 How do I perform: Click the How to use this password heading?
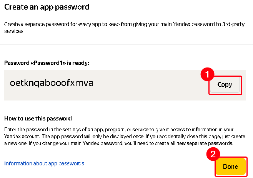coord(38,119)
